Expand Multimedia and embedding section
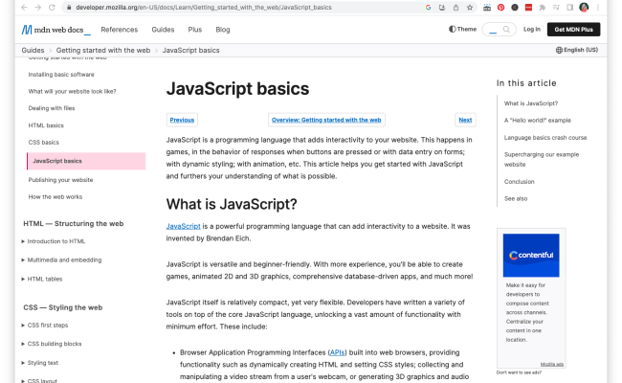 pyautogui.click(x=62, y=260)
